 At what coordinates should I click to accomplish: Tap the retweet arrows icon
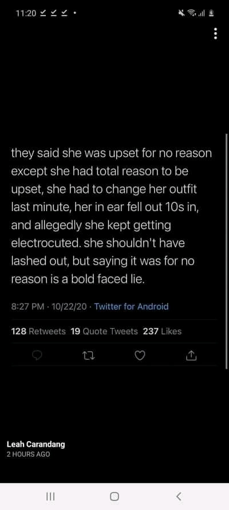[89, 356]
